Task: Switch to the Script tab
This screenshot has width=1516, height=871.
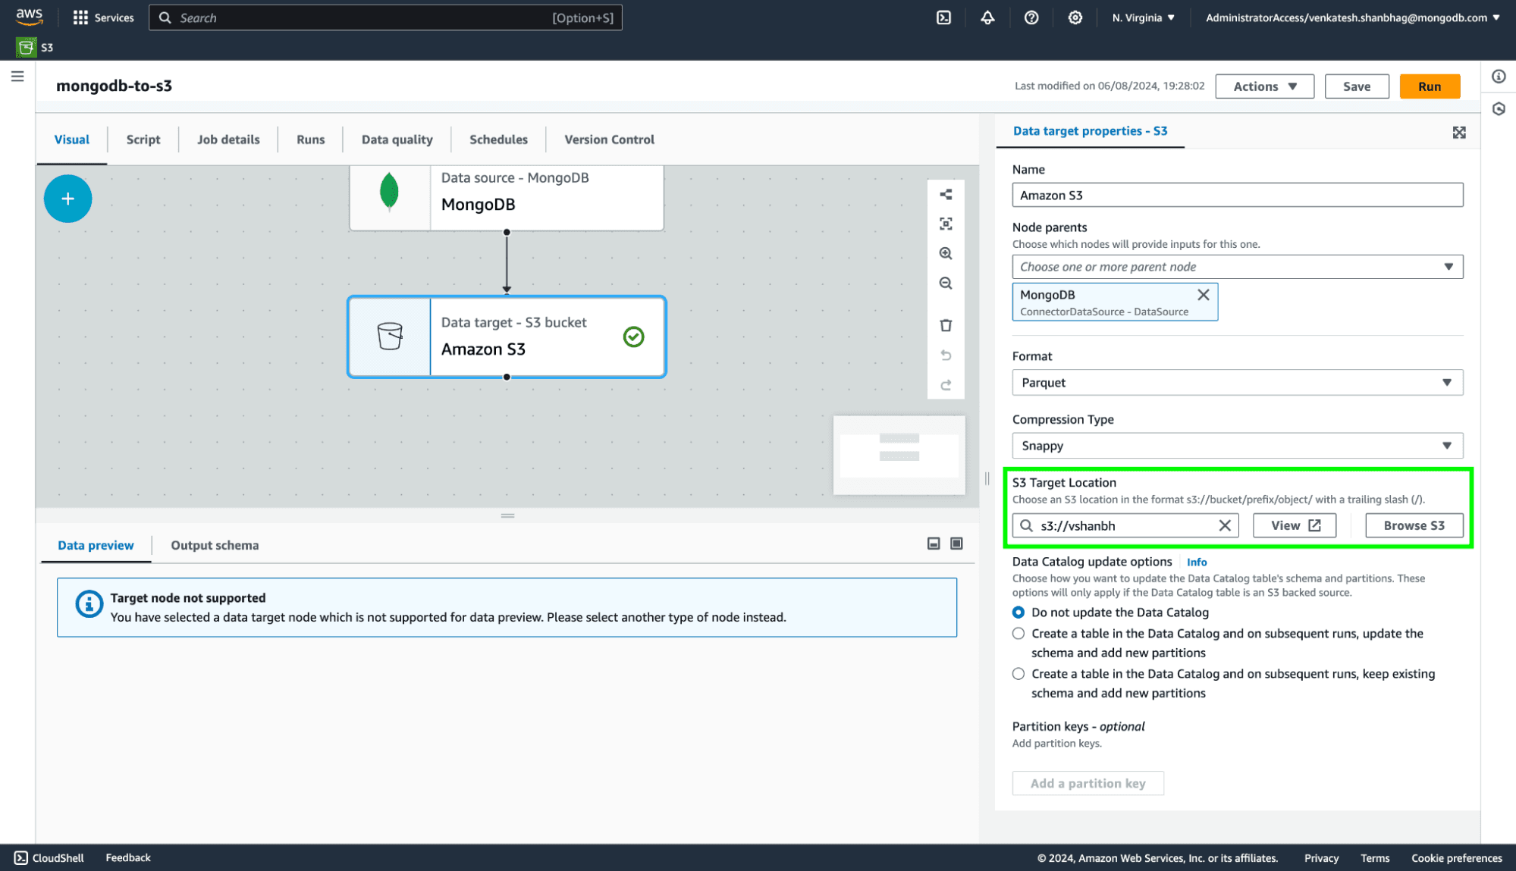Action: coord(143,139)
